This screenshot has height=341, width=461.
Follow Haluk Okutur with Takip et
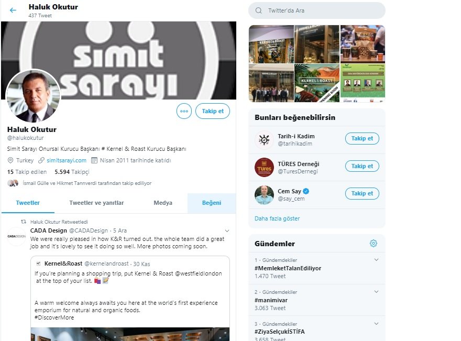pos(213,111)
